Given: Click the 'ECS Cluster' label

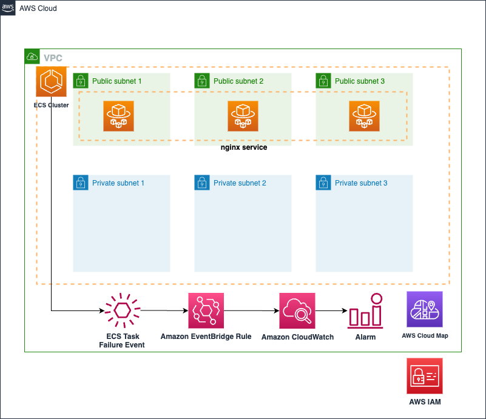Looking at the screenshot, I should (51, 106).
